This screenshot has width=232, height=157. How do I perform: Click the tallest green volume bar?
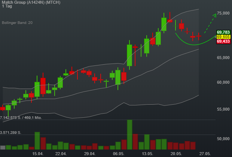(129, 135)
